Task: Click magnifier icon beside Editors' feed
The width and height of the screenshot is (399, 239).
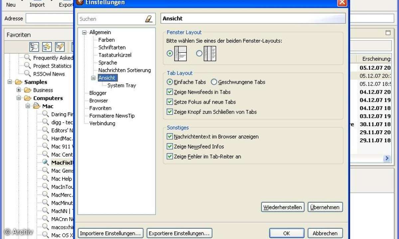Action: click(46, 130)
